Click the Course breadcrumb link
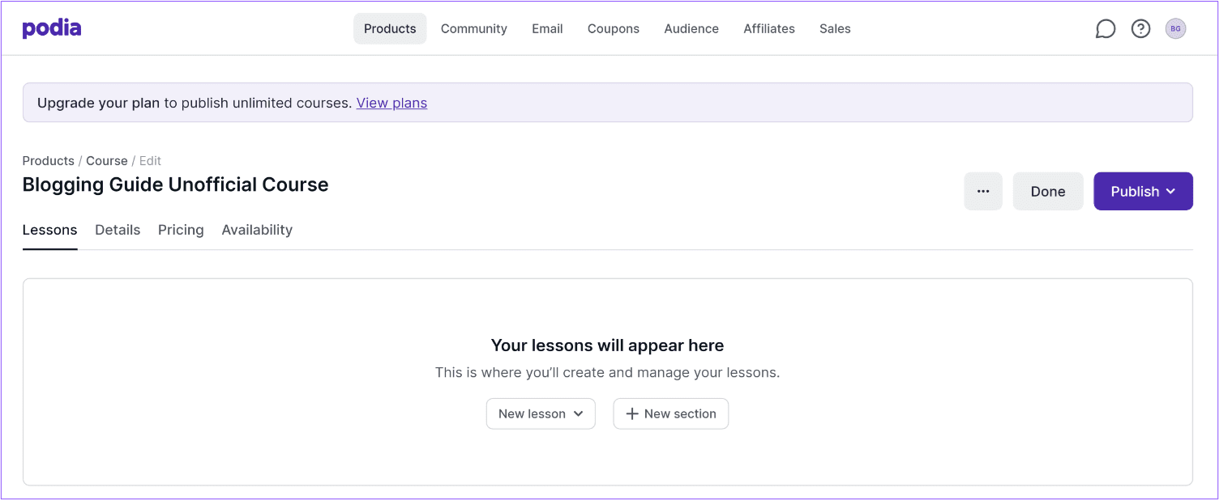 (x=107, y=161)
